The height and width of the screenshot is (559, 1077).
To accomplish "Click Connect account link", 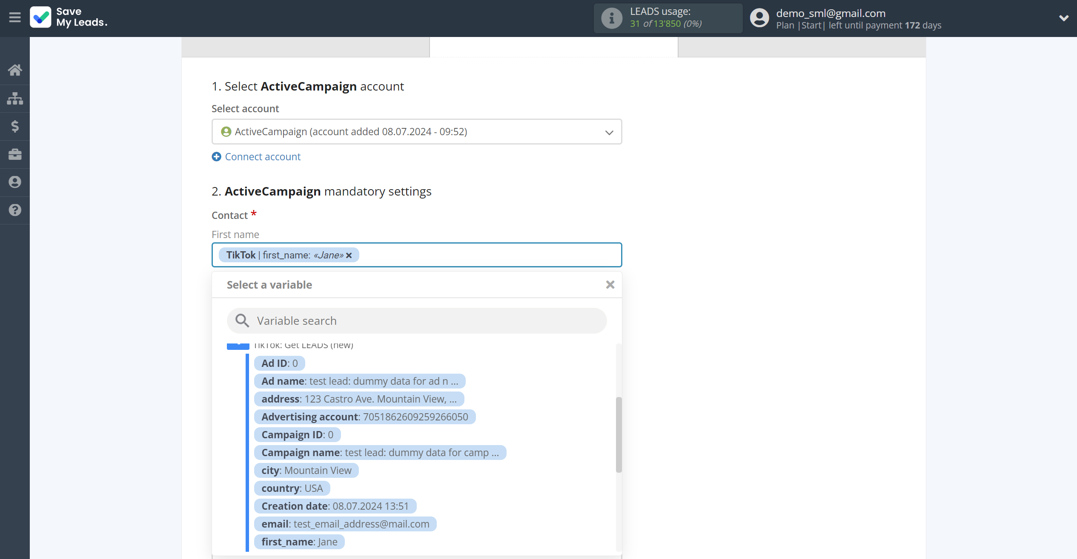I will click(x=263, y=157).
